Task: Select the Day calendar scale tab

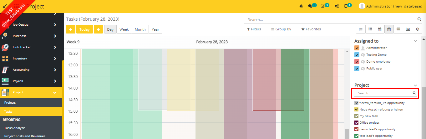Action: (110, 29)
